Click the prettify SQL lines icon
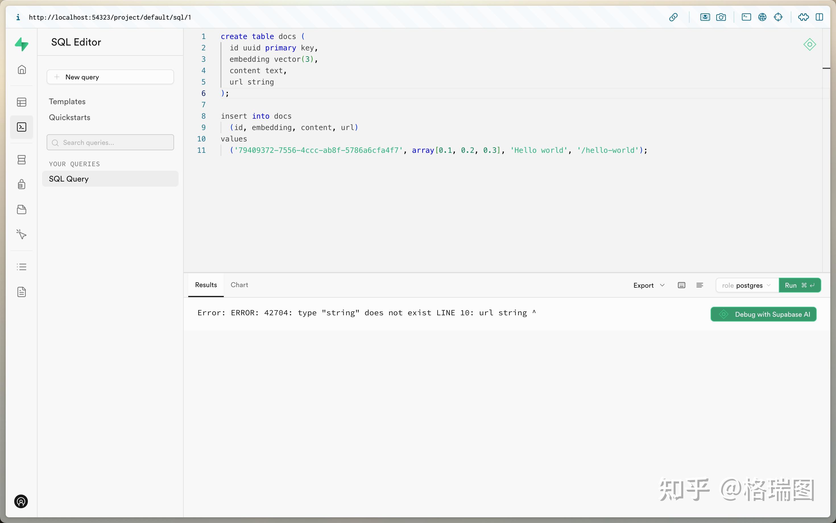This screenshot has height=523, width=836. tap(700, 285)
